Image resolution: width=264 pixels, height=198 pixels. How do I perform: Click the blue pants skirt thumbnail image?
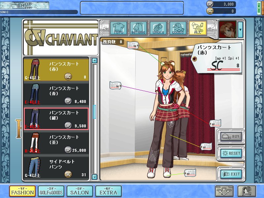(x=35, y=93)
